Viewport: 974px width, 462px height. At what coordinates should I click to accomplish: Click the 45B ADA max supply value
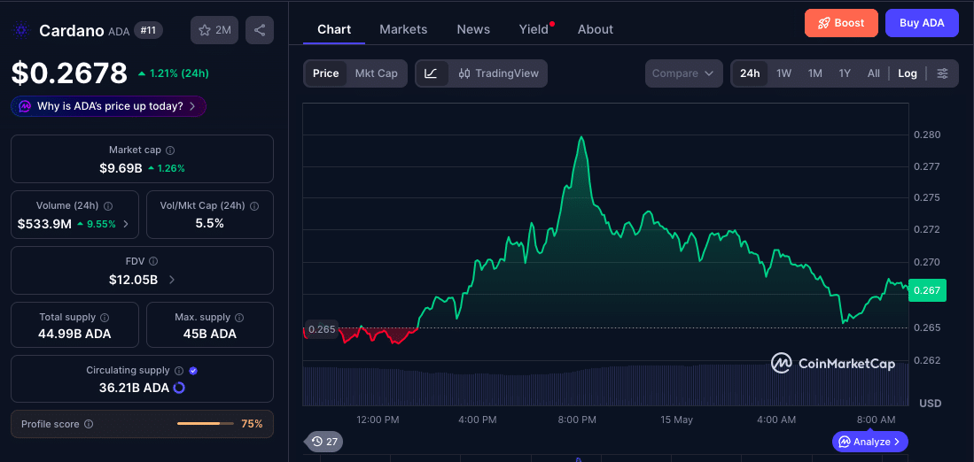click(209, 335)
